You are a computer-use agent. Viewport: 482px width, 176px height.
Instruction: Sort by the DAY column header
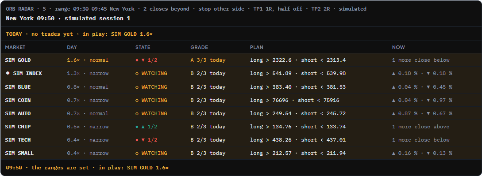pyautogui.click(x=72, y=48)
